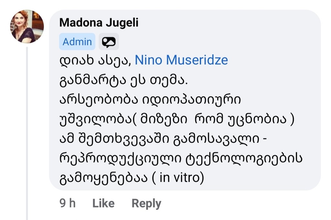Click the chat-bubbles badge icon beside Admin

pyautogui.click(x=109, y=42)
